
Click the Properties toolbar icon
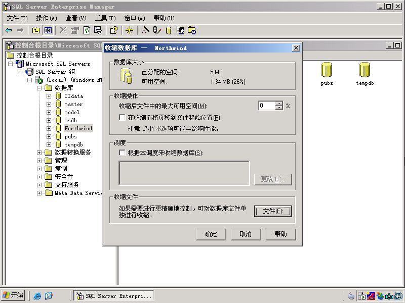click(x=74, y=30)
